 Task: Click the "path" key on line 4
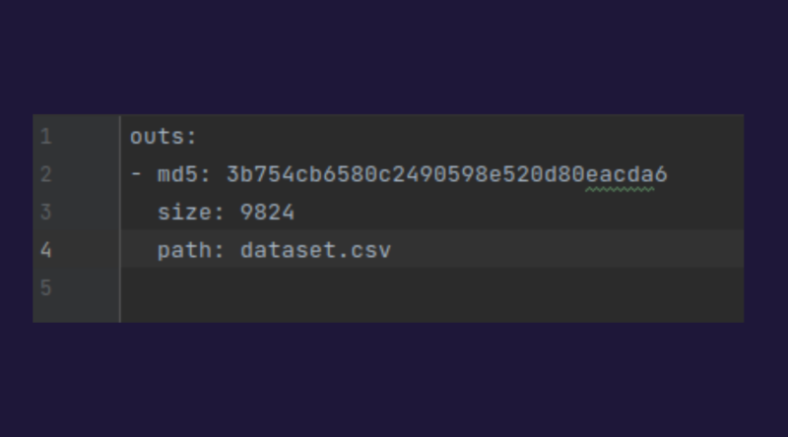tap(184, 250)
